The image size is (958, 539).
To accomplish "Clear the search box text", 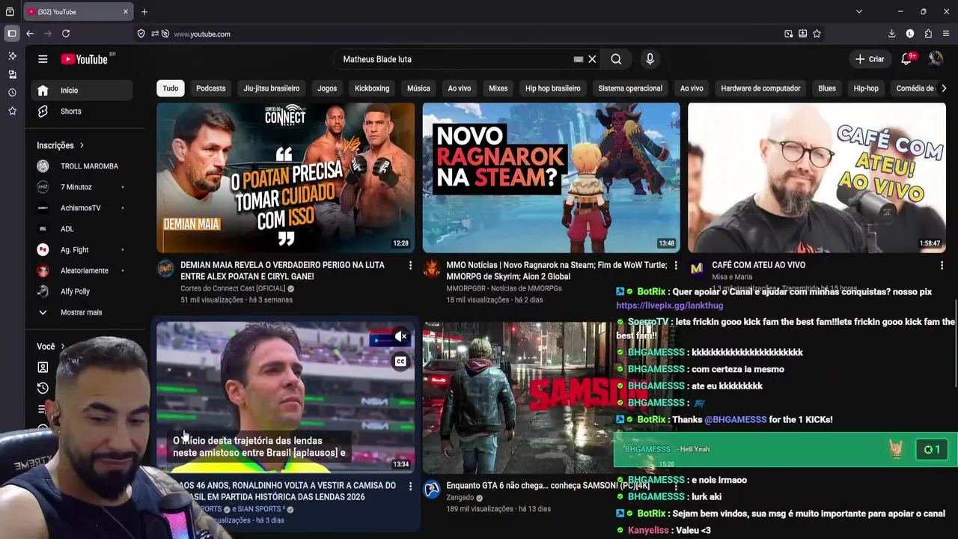I will 592,59.
